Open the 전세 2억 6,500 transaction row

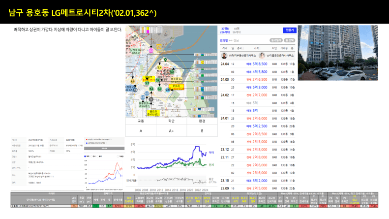pyautogui.click(x=258, y=79)
